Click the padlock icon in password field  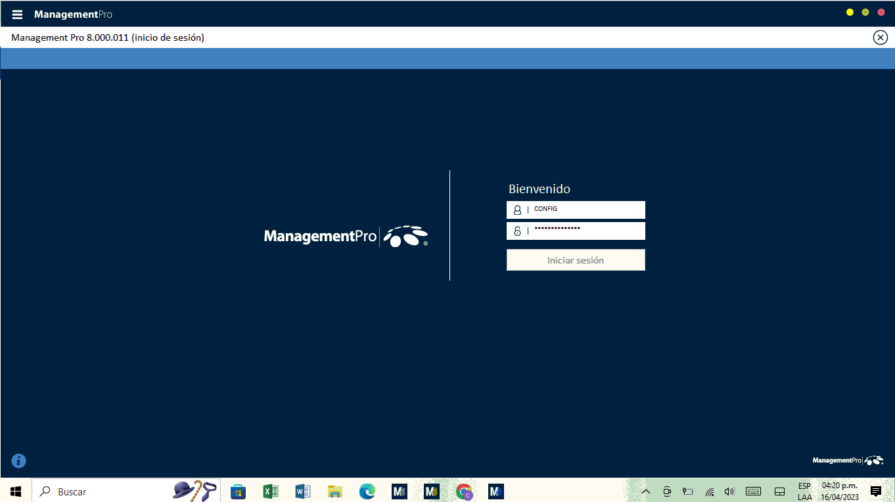(x=517, y=231)
